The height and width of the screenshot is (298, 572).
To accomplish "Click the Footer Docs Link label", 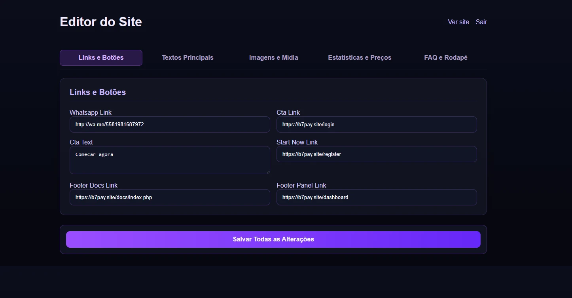I will click(x=93, y=185).
